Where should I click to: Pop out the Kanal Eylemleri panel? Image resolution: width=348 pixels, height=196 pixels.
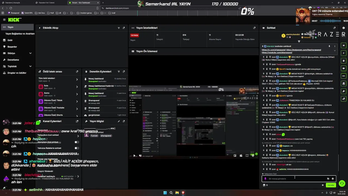(77, 121)
